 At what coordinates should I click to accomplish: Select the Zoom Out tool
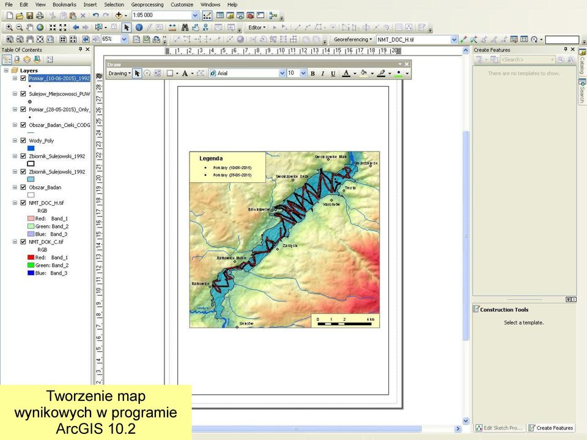point(20,28)
